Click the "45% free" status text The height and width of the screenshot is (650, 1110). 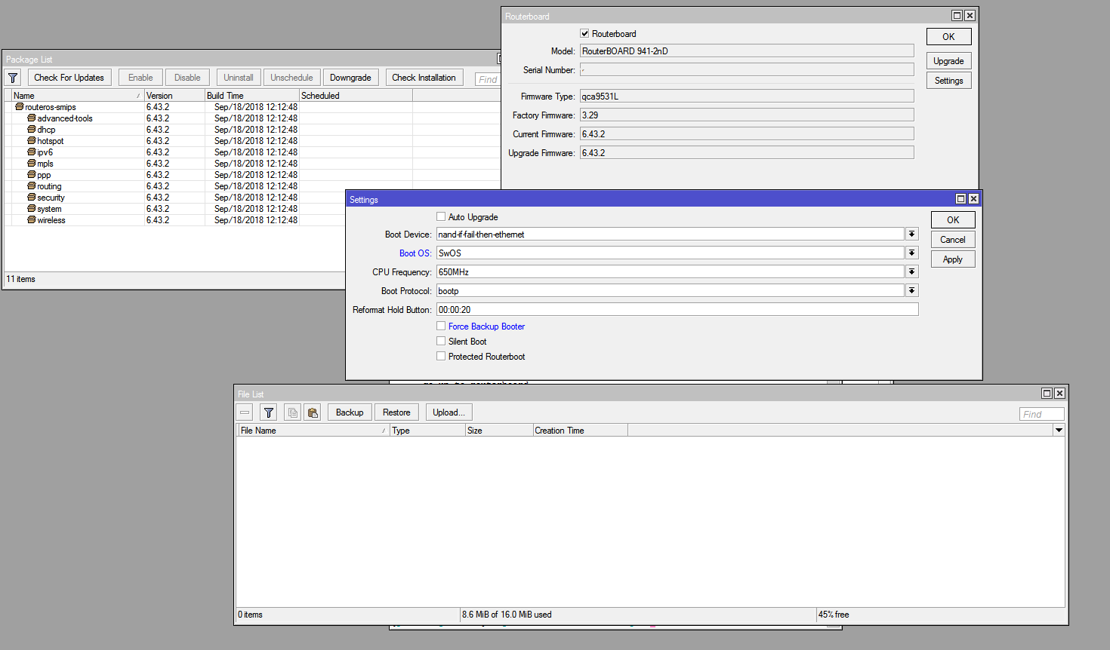834,615
